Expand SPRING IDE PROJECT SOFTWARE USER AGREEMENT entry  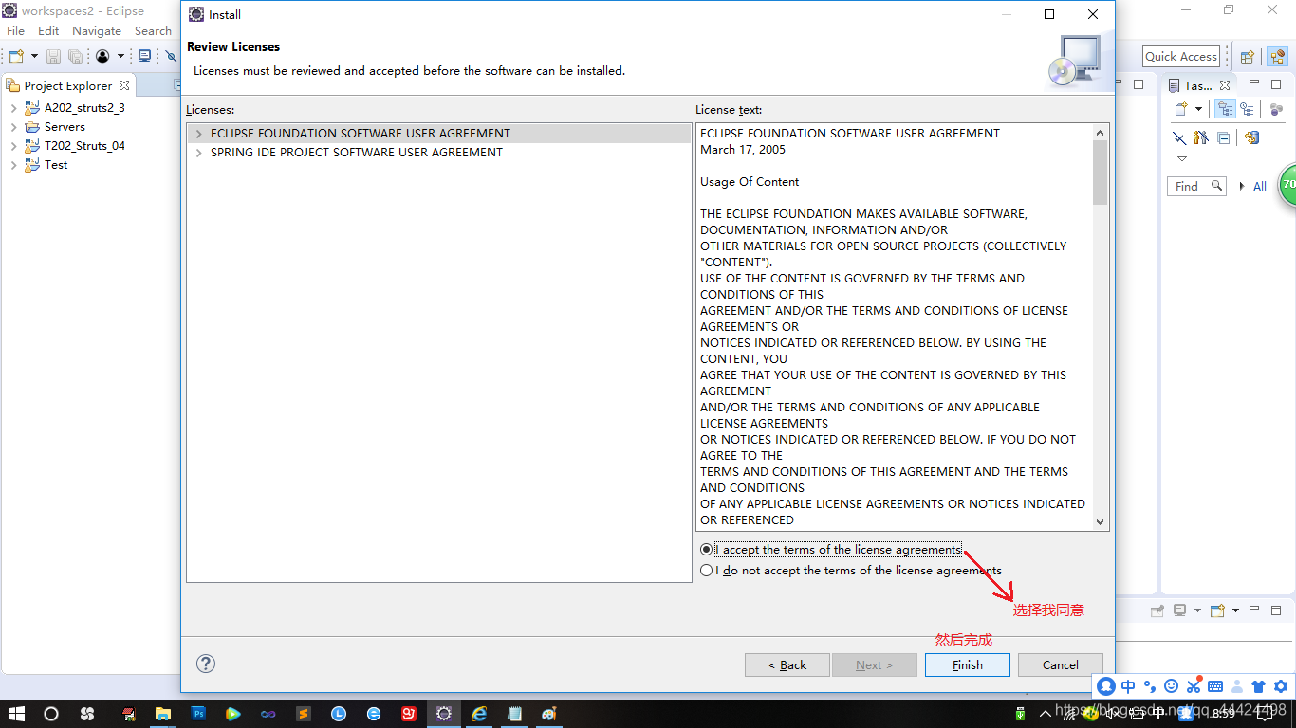[198, 153]
